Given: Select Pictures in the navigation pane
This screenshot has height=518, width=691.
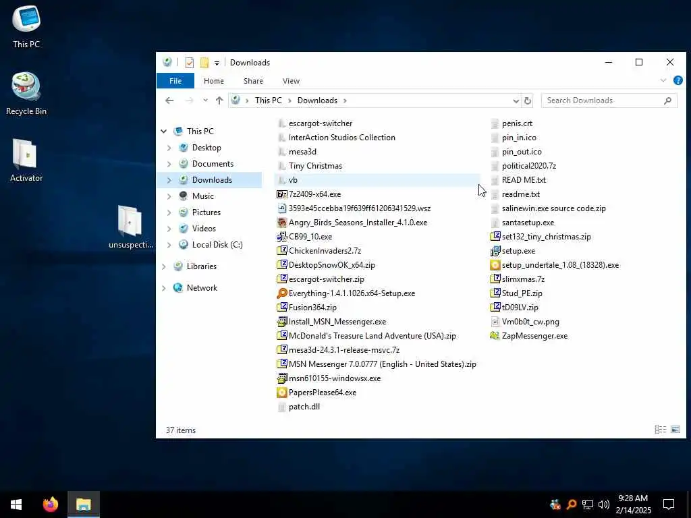Looking at the screenshot, I should click(x=206, y=212).
